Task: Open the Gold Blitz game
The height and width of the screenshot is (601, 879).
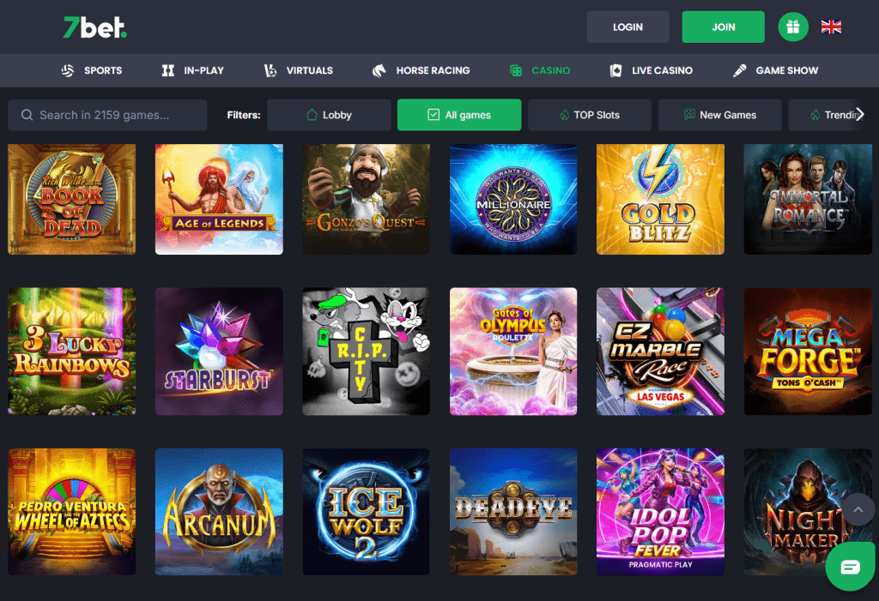Action: (x=660, y=200)
